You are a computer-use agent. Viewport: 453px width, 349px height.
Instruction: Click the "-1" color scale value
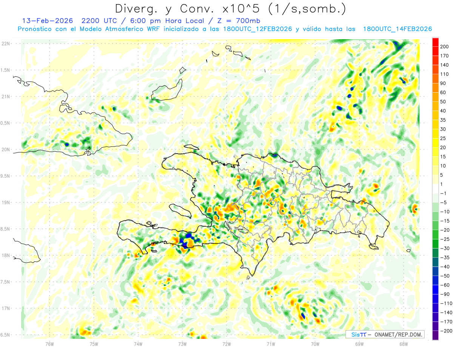[x=443, y=194]
